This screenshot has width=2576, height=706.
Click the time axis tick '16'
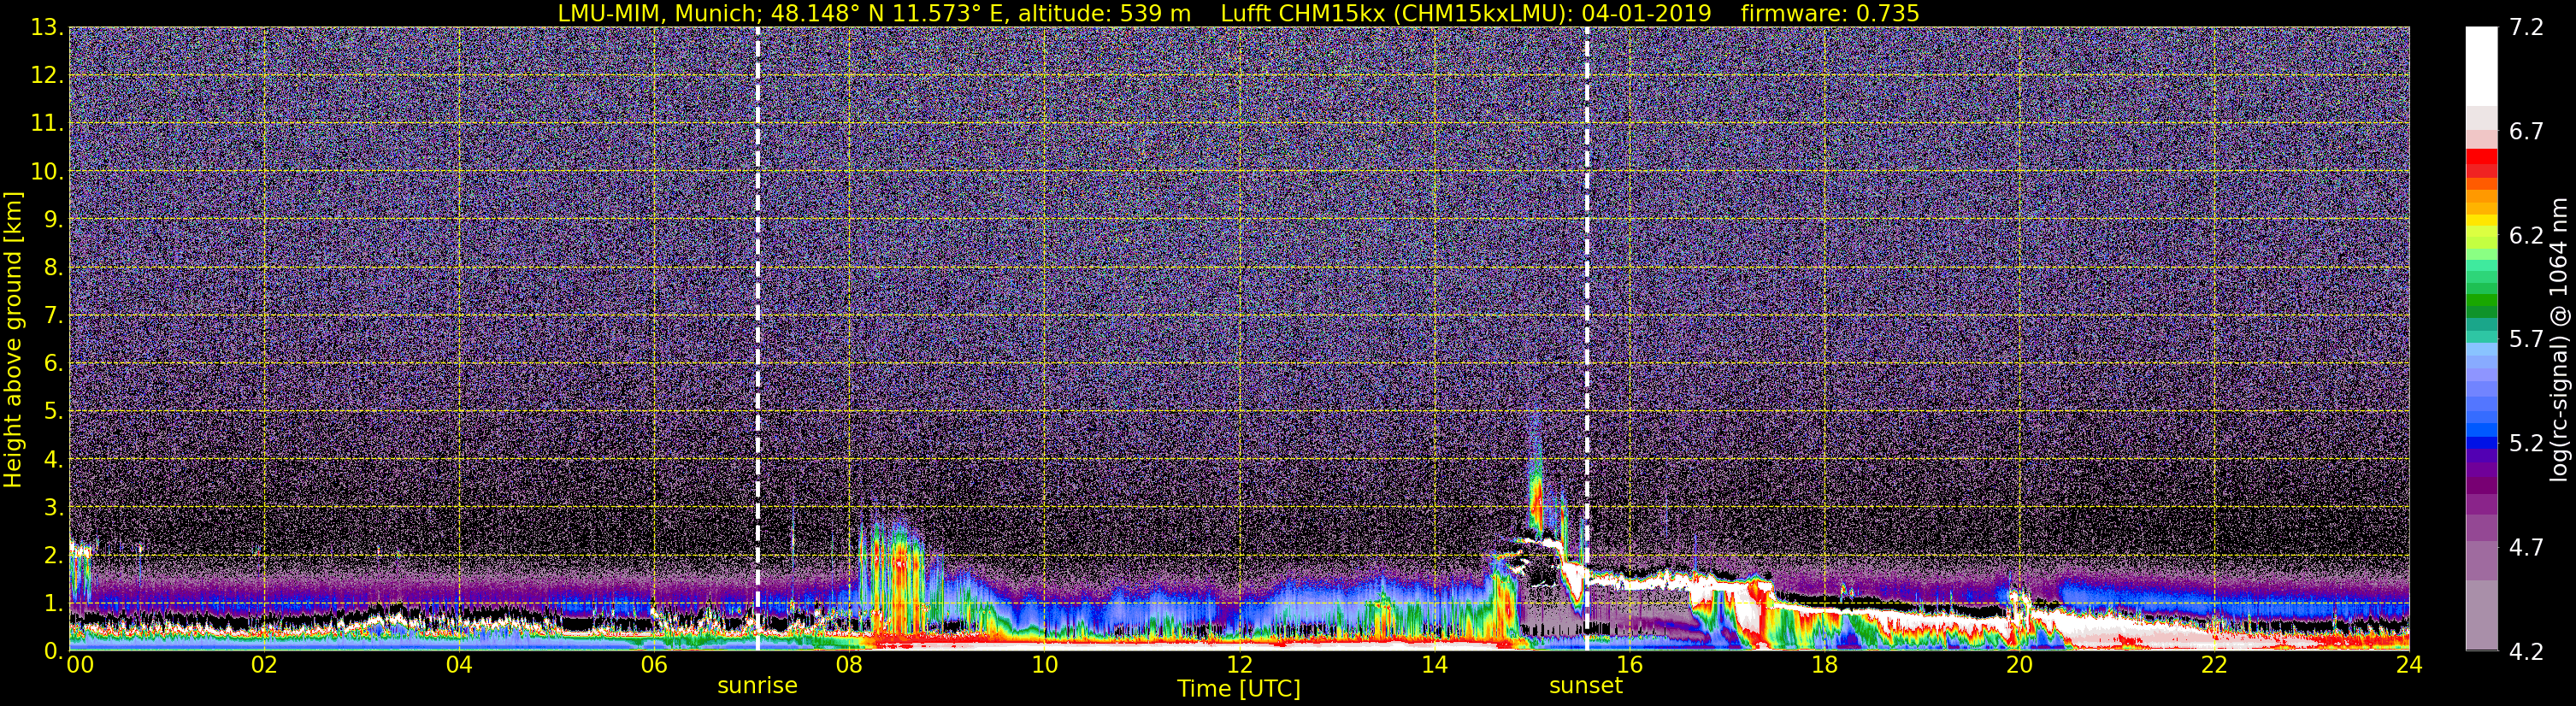point(1629,665)
